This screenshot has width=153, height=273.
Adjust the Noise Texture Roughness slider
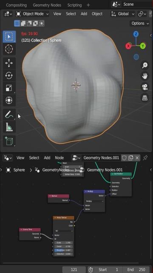coord(63,250)
